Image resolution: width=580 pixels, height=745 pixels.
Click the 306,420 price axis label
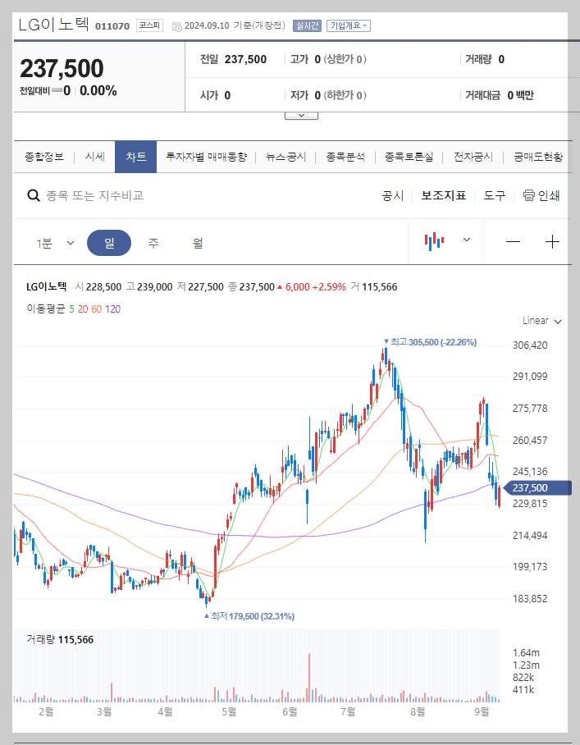[x=530, y=345]
